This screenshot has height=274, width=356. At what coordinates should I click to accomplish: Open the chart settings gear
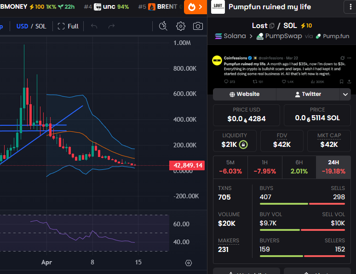[180, 26]
